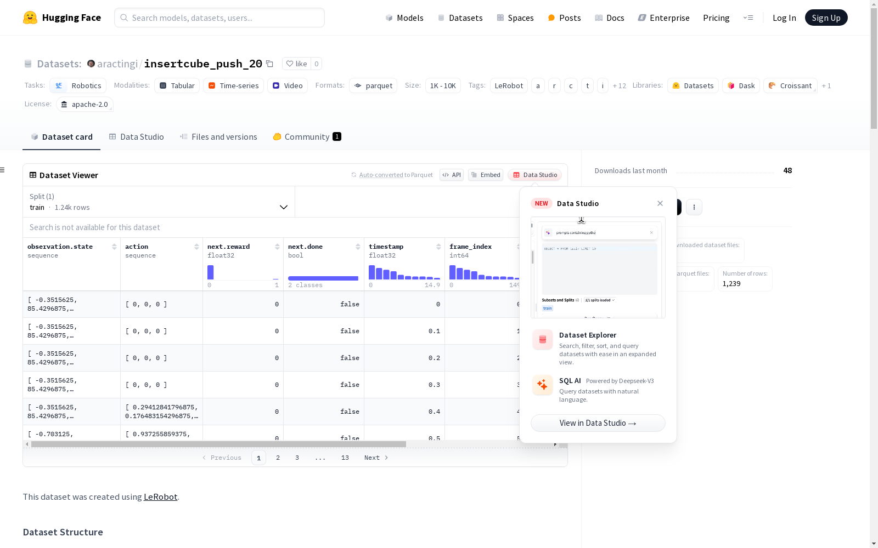Screen dimensions: 878x548
Task: Sort by the observation.state column
Action: pyautogui.click(x=114, y=247)
